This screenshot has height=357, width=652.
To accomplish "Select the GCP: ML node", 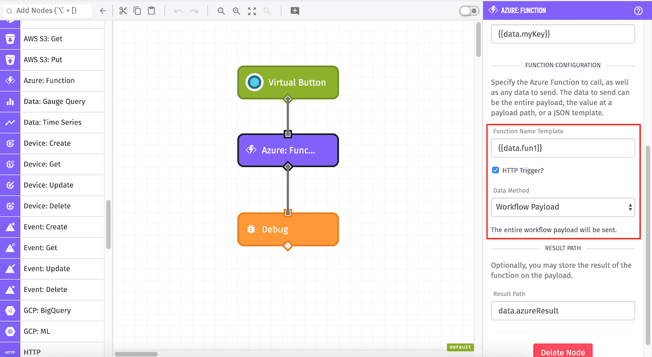I will point(52,331).
